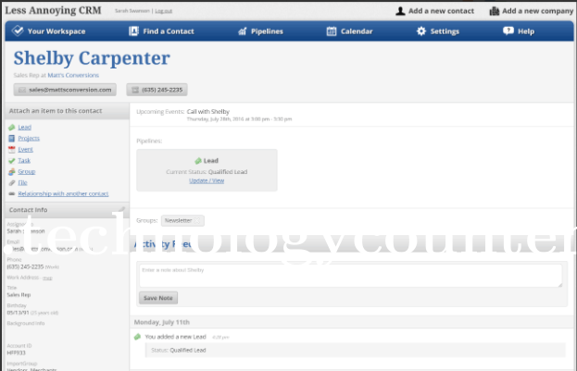Viewport: 577px width, 371px height.
Task: Click the Birthday value 05/13/91
Action: tap(18, 313)
